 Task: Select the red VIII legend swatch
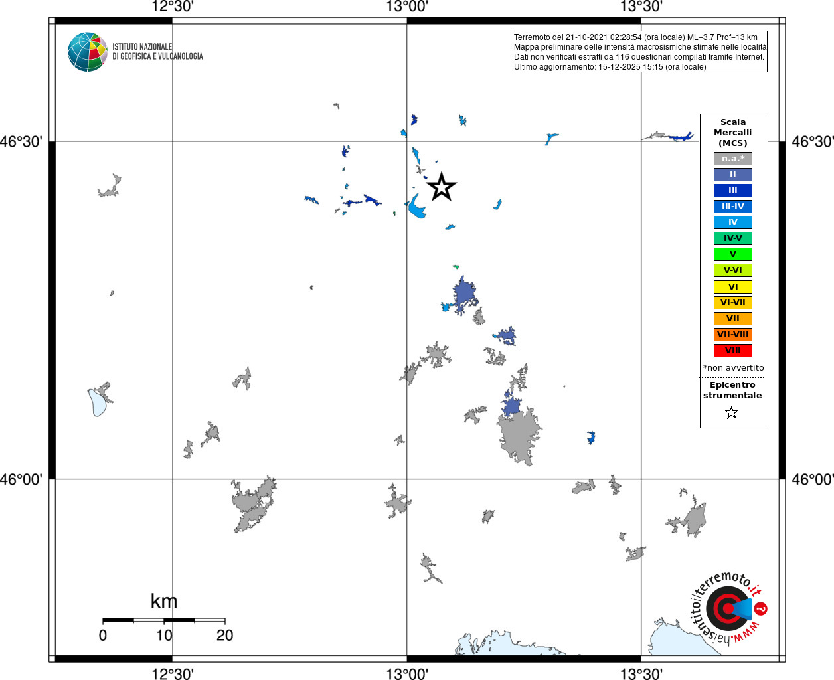click(733, 351)
